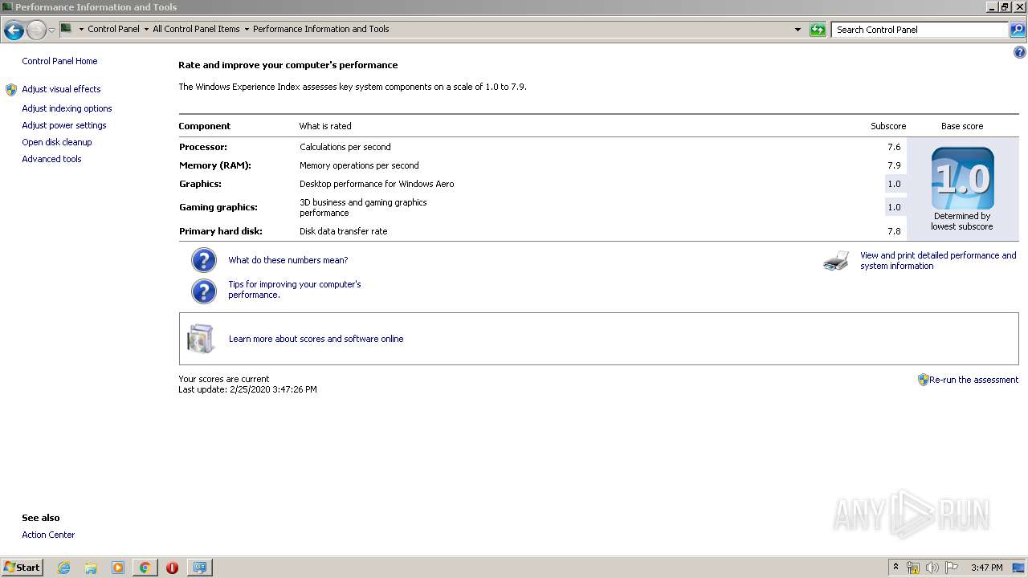The image size is (1028, 578).
Task: Open Adjust power settings
Action: pos(64,125)
